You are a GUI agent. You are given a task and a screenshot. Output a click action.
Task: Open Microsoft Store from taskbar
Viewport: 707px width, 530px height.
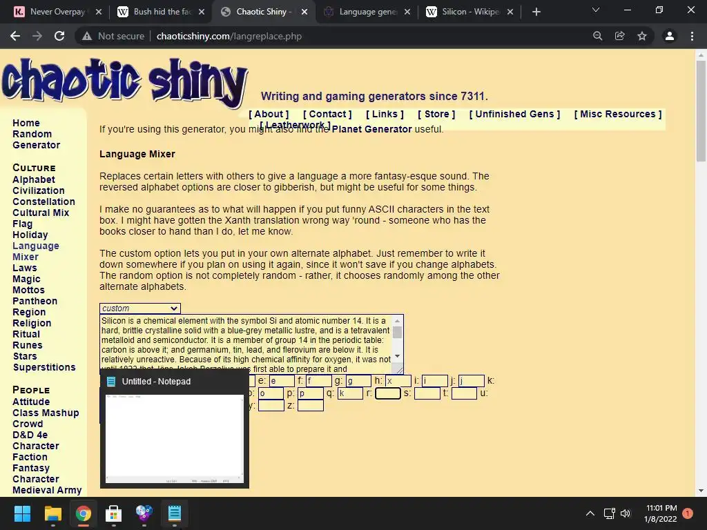point(113,513)
